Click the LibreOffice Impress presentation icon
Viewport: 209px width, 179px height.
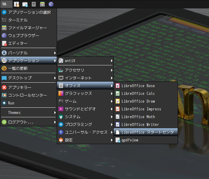(117, 109)
